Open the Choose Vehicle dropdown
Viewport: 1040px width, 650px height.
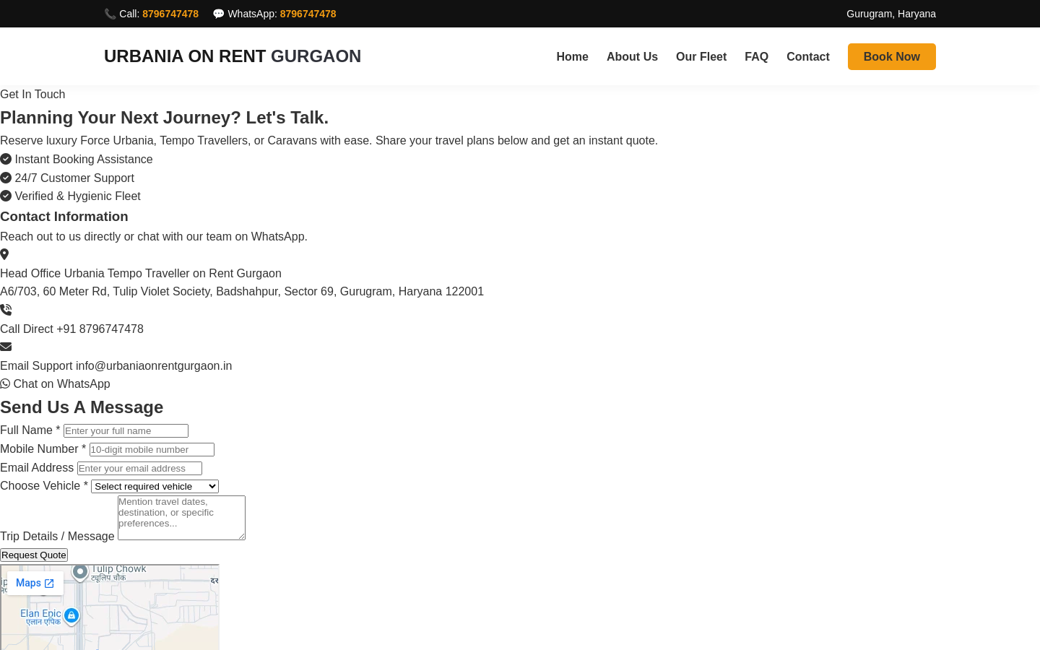155,487
